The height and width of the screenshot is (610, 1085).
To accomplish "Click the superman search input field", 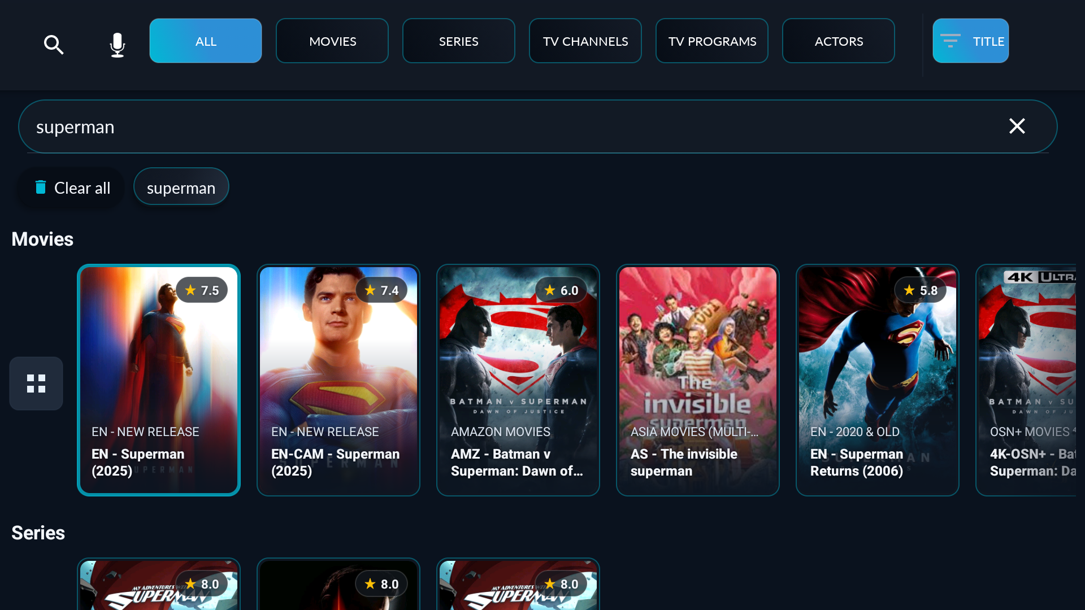I will point(537,127).
